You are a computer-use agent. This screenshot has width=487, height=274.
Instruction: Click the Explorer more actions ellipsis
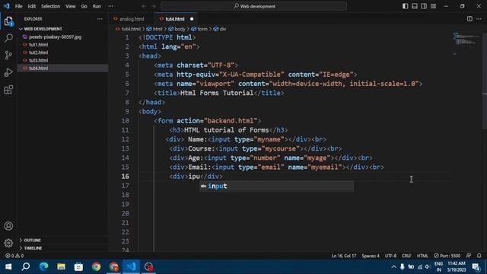point(100,19)
